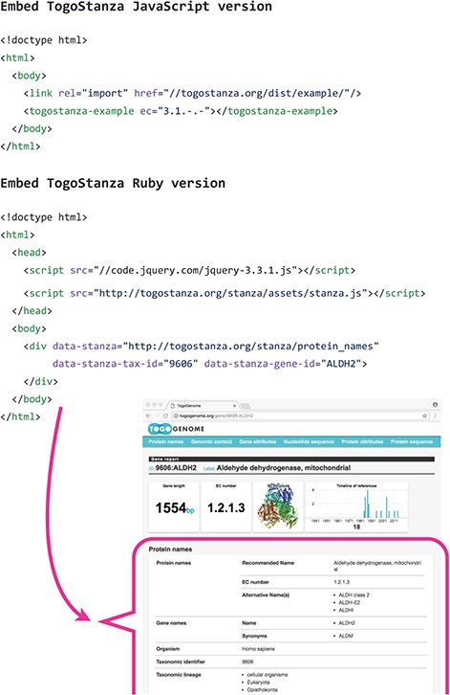This screenshot has width=450, height=695.
Task: Reload the TogoGenome page
Action: coord(165,415)
